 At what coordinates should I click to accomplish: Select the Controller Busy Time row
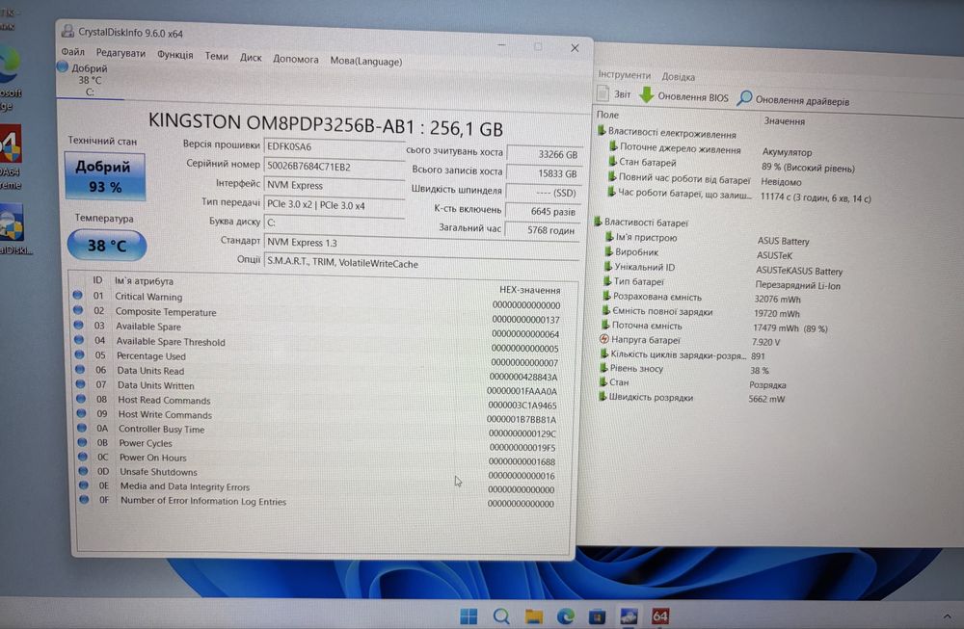pyautogui.click(x=320, y=430)
